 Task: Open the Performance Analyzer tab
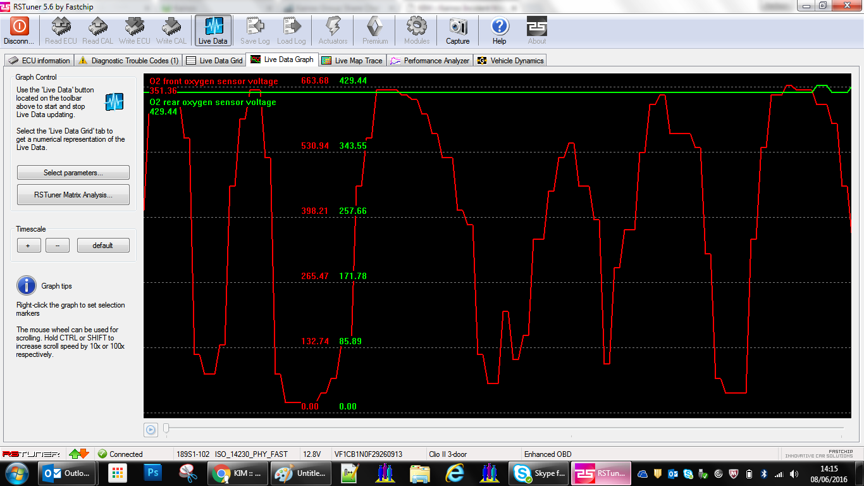[x=430, y=61]
